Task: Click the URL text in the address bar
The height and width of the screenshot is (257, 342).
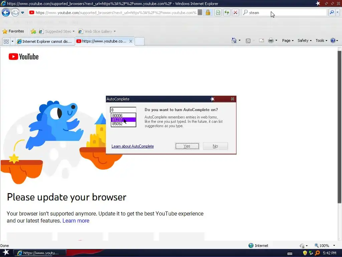Action: 116,13
